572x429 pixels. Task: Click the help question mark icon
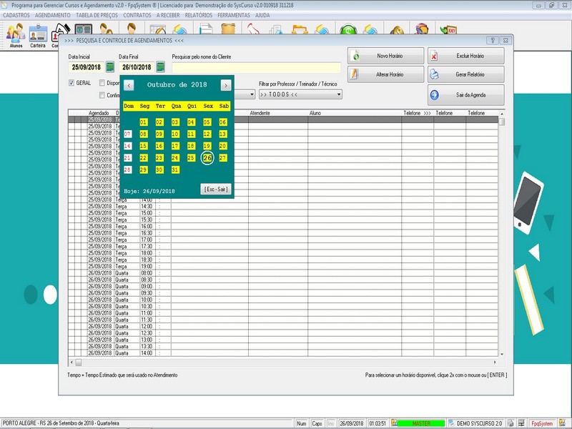(493, 41)
